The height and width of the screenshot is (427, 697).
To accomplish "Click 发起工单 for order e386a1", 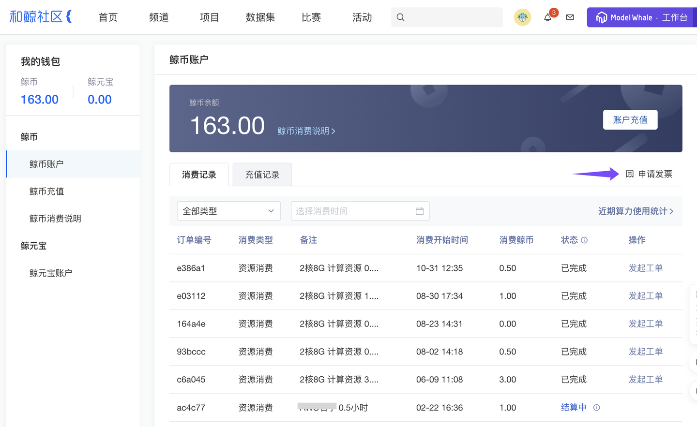I will point(645,268).
